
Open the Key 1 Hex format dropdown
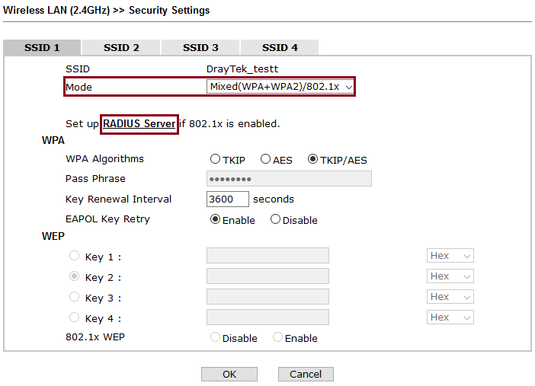[450, 256]
